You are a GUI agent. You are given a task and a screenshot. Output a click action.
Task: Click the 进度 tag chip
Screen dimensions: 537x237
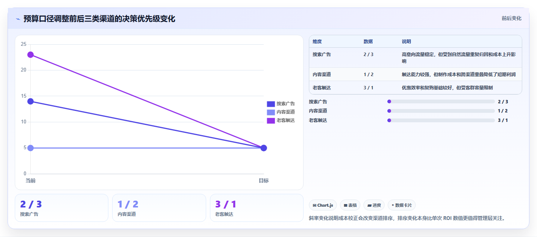click(x=374, y=205)
